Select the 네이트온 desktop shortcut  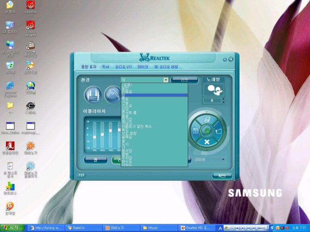pyautogui.click(x=31, y=68)
